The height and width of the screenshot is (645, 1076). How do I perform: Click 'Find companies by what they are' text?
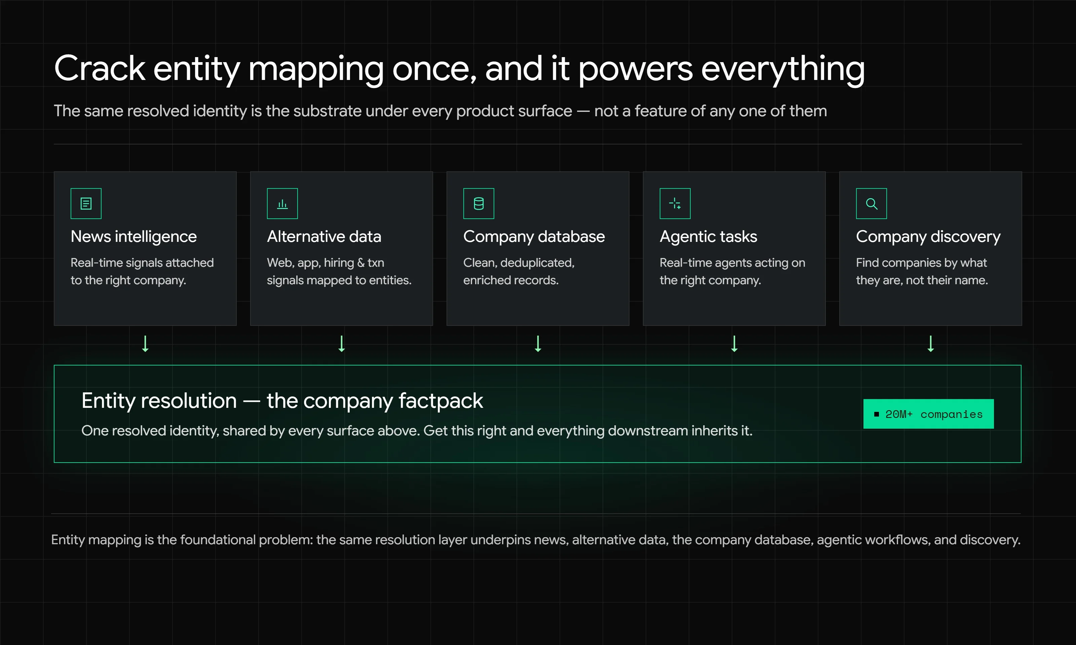(x=922, y=271)
